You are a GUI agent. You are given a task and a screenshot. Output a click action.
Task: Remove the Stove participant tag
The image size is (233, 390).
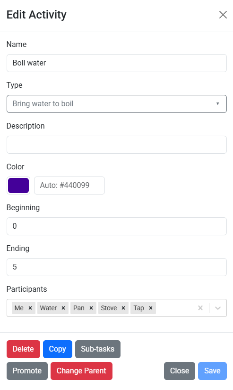tap(123, 308)
